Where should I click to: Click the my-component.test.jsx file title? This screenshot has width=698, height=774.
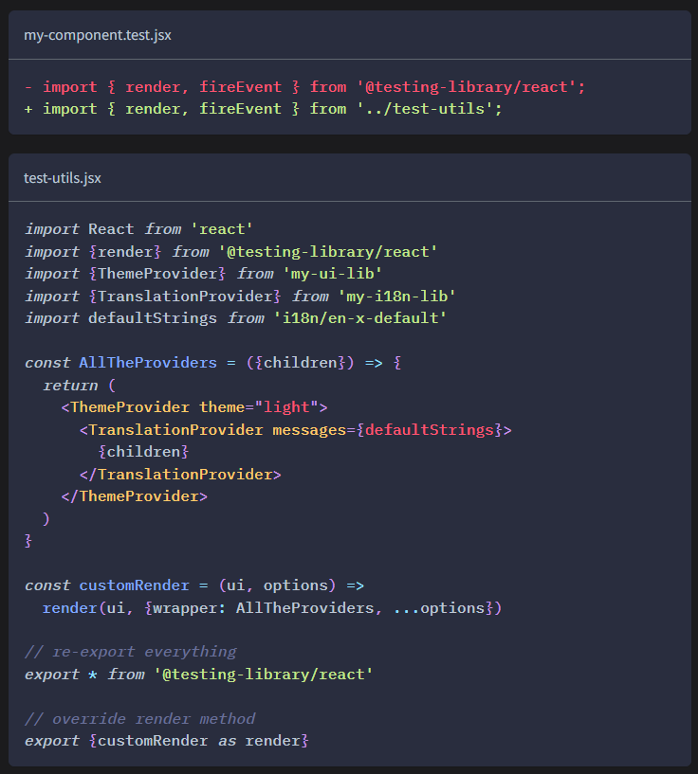[x=98, y=35]
